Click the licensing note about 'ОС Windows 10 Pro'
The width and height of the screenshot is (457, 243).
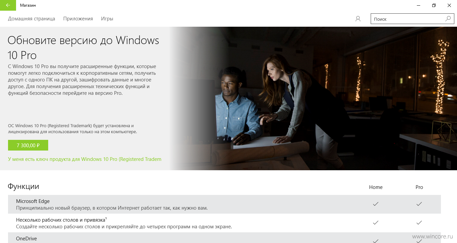coord(73,129)
